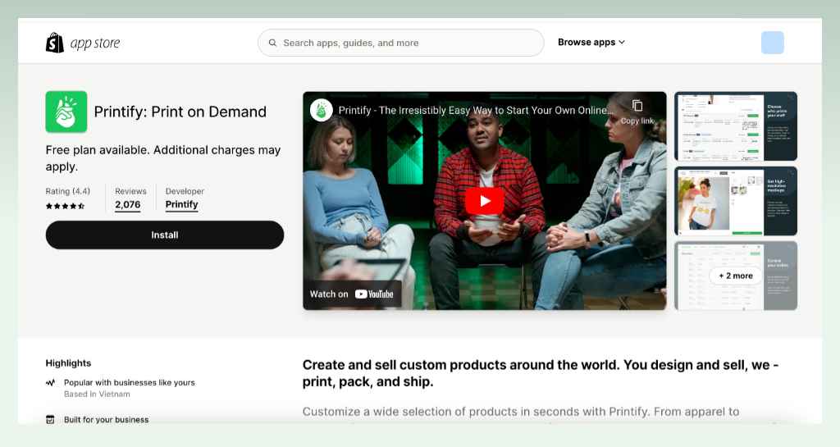
Task: Click the Rating (4.4) label
Action: point(68,191)
